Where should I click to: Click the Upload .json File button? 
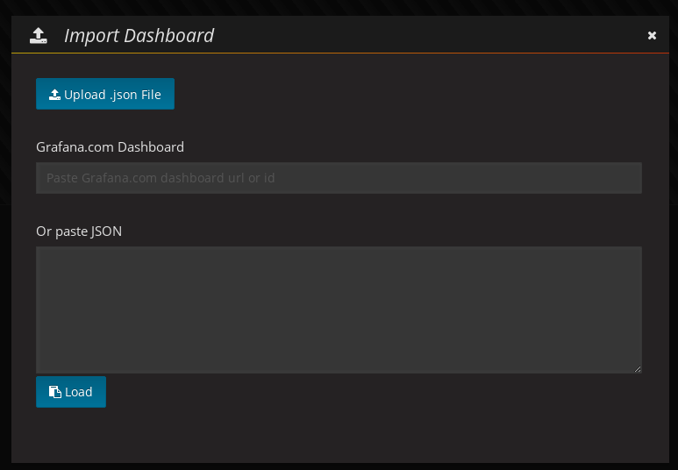click(x=105, y=94)
